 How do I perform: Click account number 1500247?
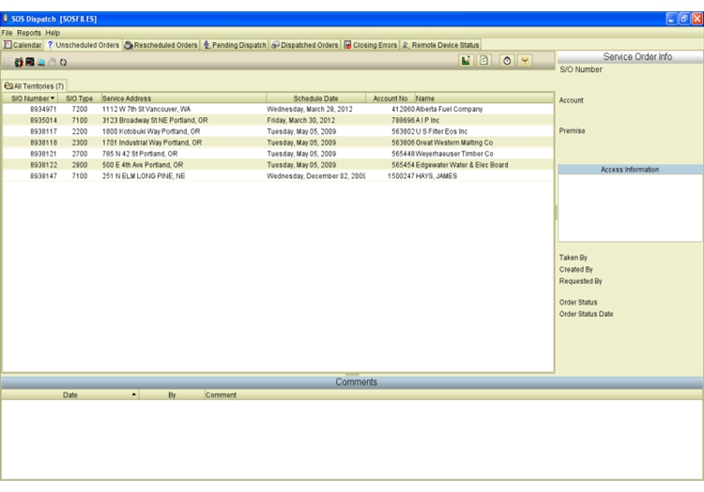click(x=401, y=176)
